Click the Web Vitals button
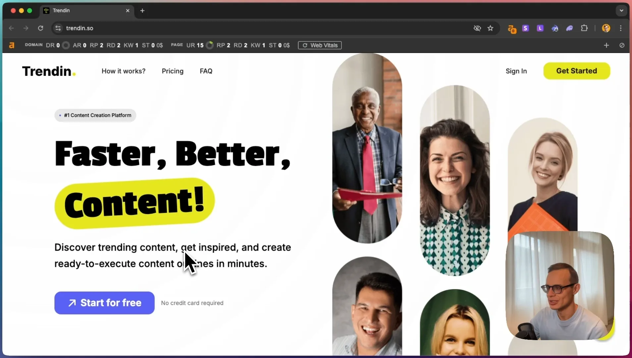 [x=320, y=45]
